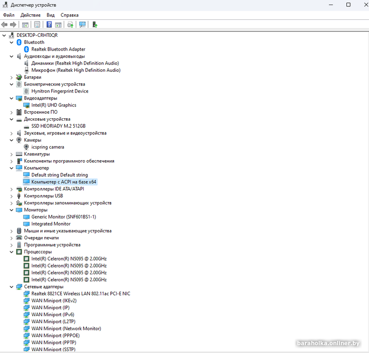Viewport: 369px width, 353px height.
Task: Select Intel(R) UHD Graphics device
Action: click(x=54, y=105)
